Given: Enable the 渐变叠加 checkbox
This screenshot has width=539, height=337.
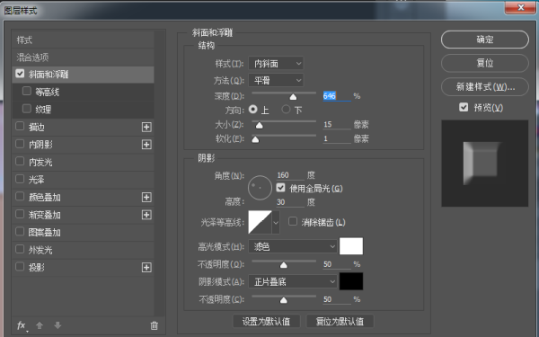Looking at the screenshot, I should 20,214.
